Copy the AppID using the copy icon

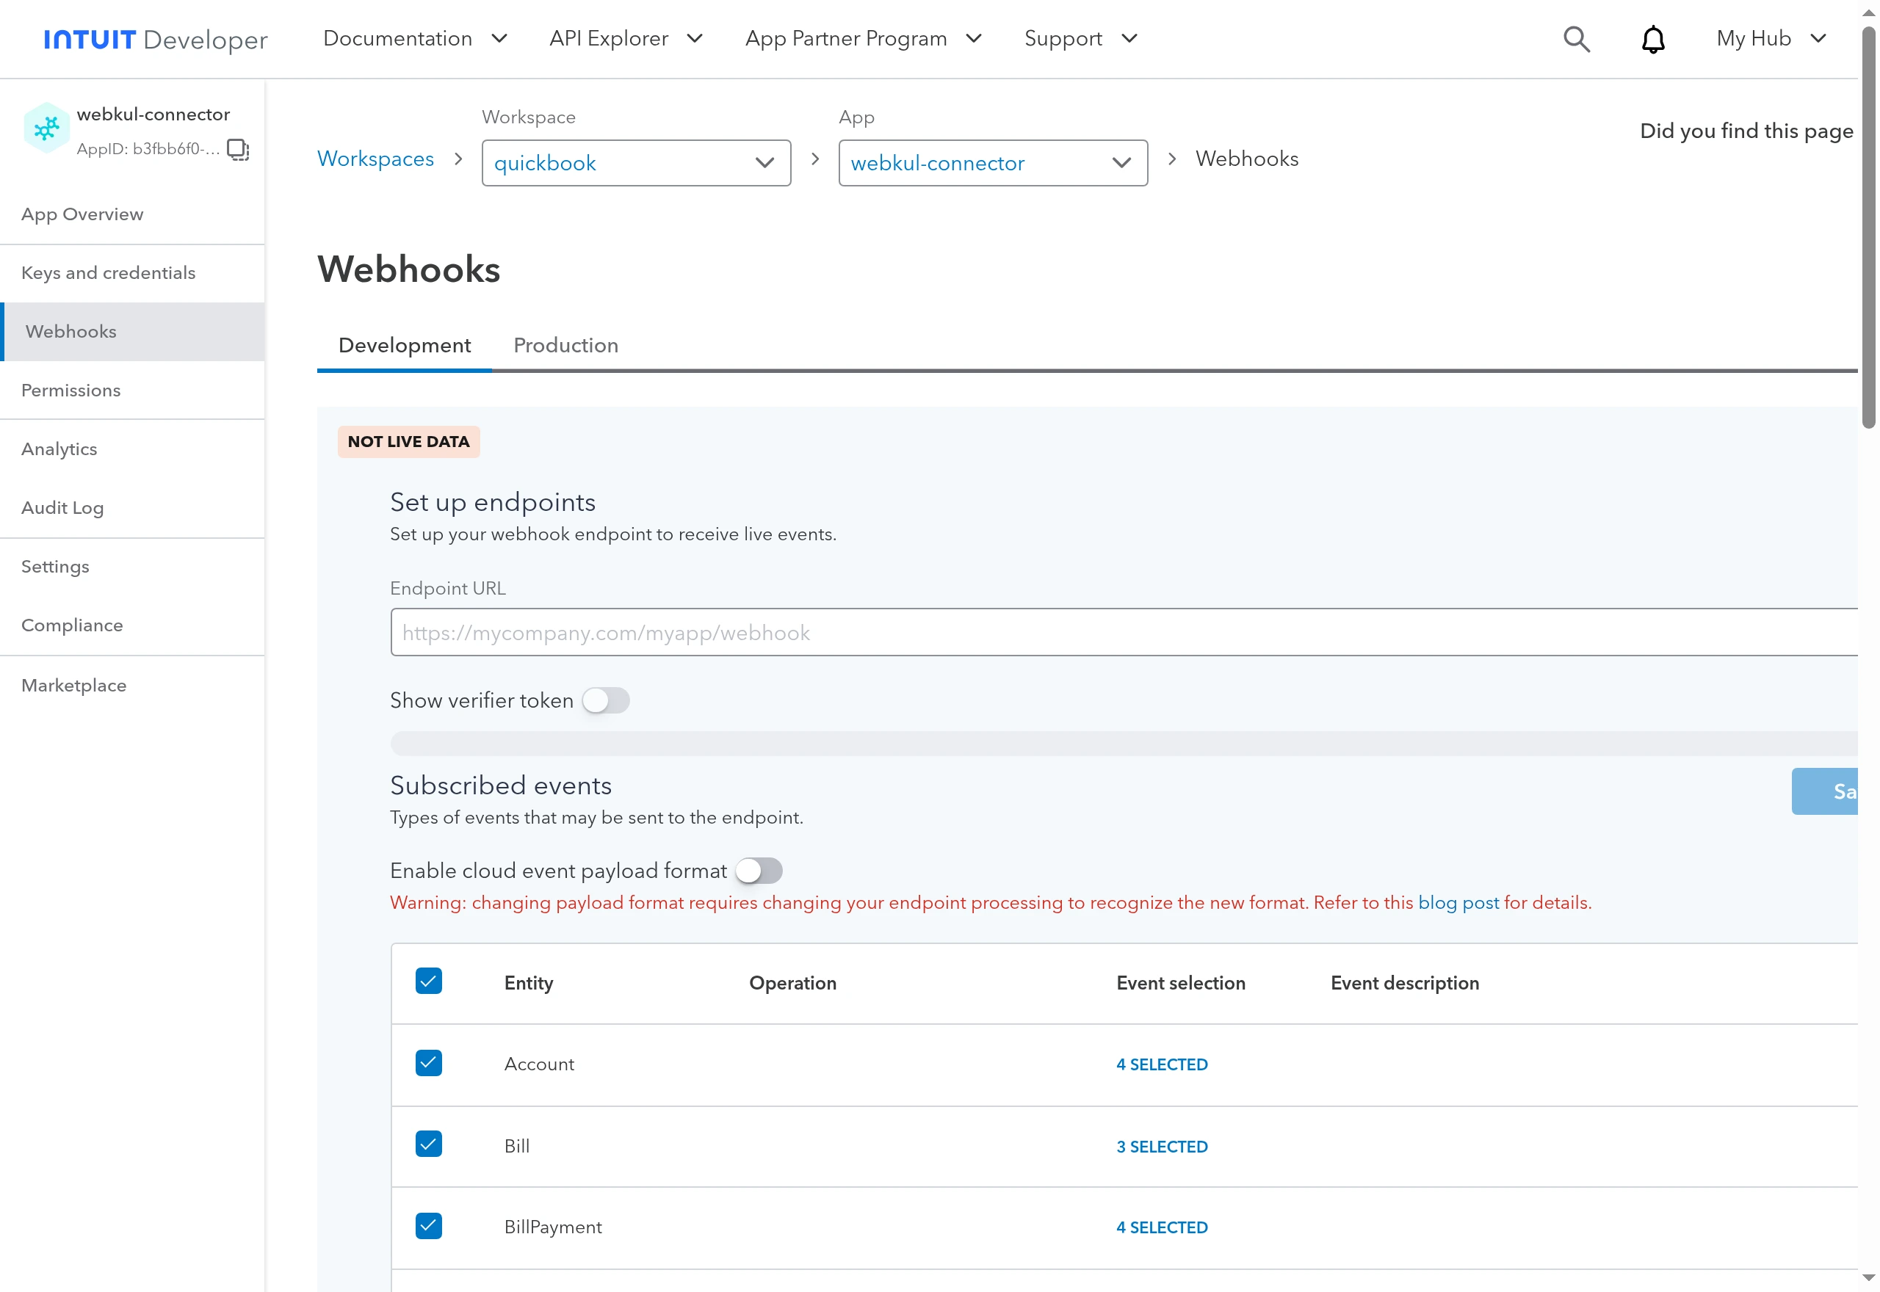(237, 149)
